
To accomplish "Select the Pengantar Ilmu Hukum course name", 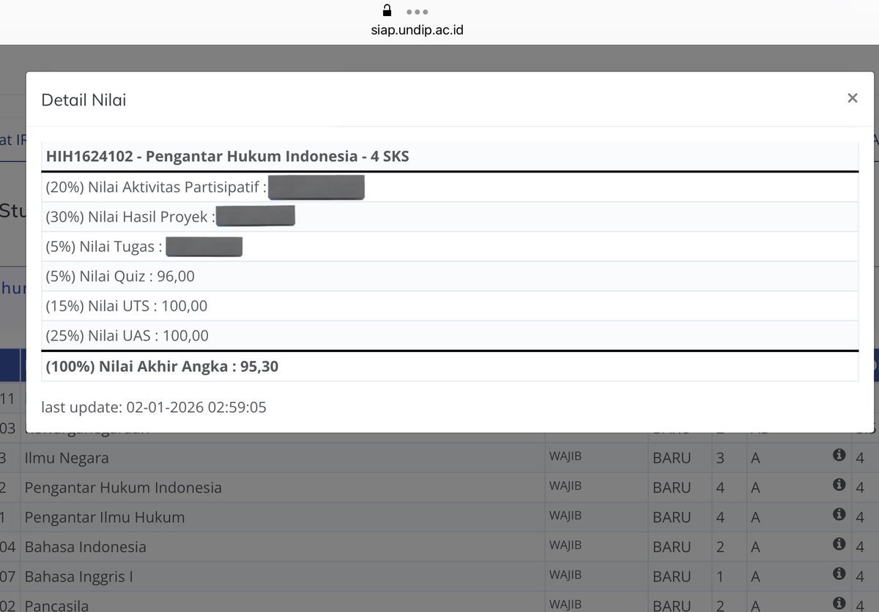I will point(105,518).
